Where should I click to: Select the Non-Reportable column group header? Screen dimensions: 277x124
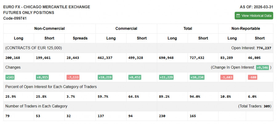pyautogui.click(x=246, y=28)
